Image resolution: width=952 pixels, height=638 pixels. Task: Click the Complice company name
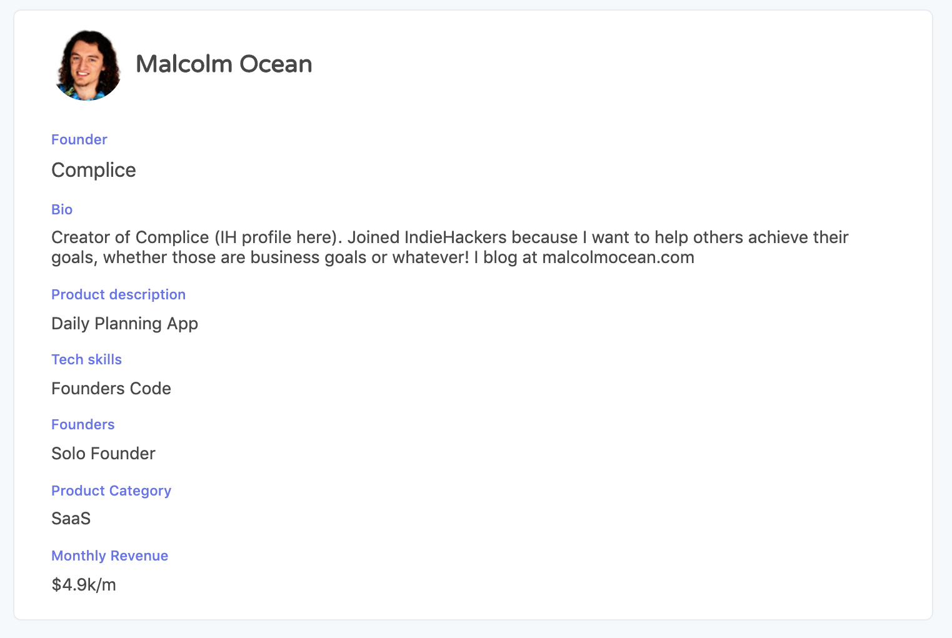point(94,170)
